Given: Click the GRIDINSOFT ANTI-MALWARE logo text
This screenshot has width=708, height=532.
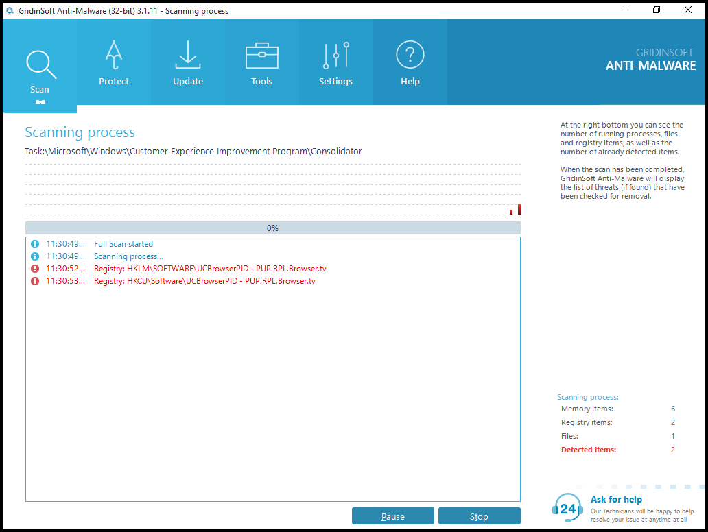Looking at the screenshot, I should click(650, 60).
